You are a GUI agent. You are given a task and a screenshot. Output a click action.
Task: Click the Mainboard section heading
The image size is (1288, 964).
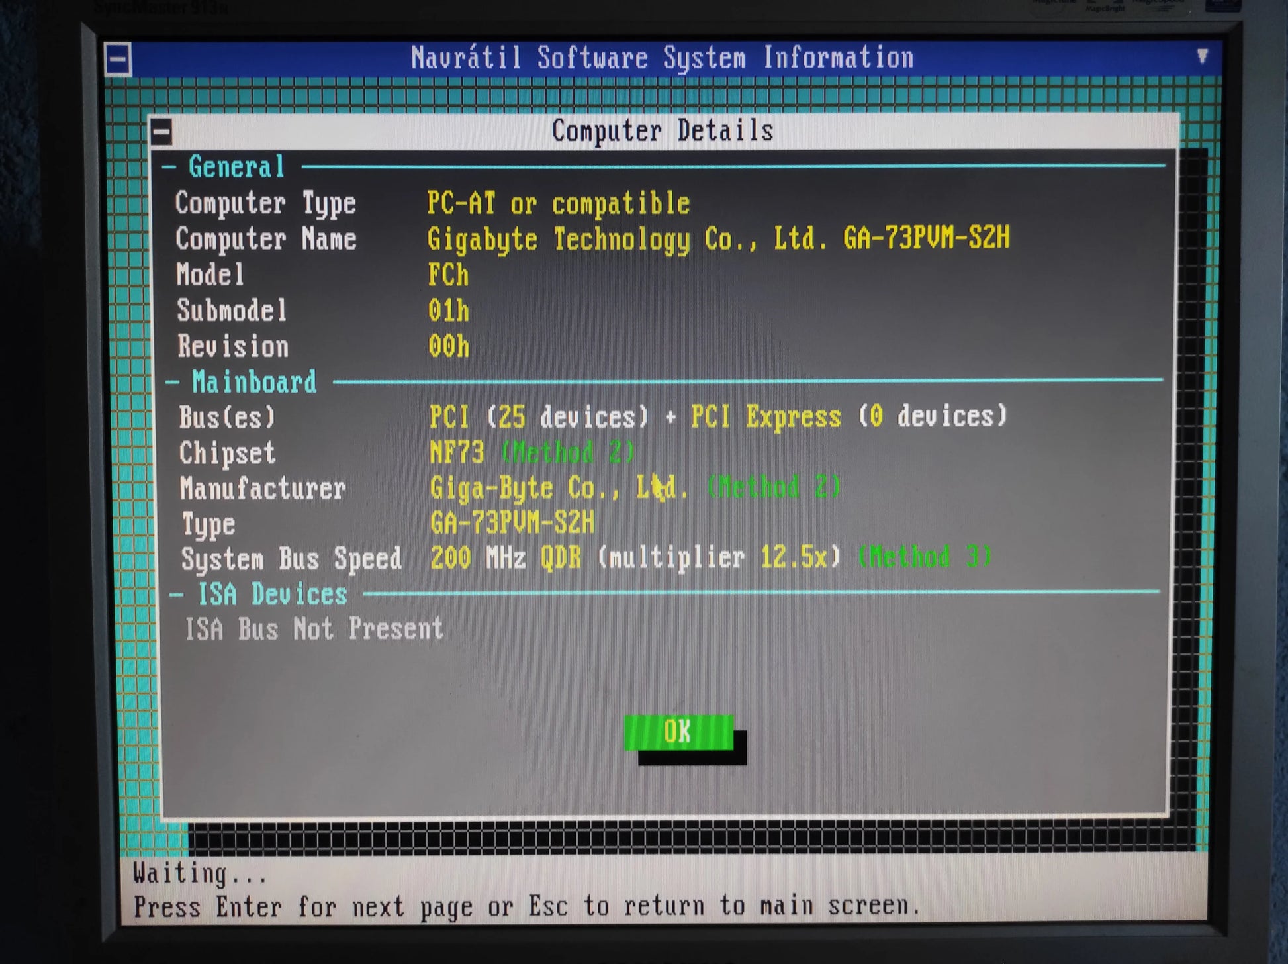point(254,382)
